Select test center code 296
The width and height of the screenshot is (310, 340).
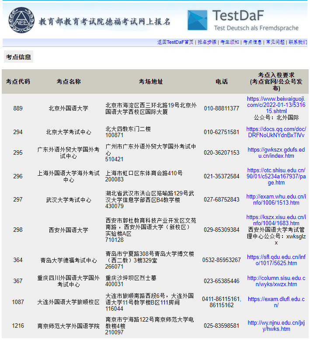pyautogui.click(x=18, y=176)
